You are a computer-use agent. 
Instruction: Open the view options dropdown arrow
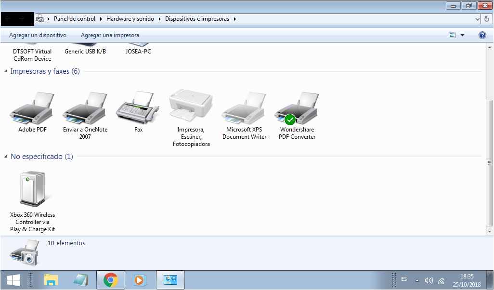tap(463, 35)
